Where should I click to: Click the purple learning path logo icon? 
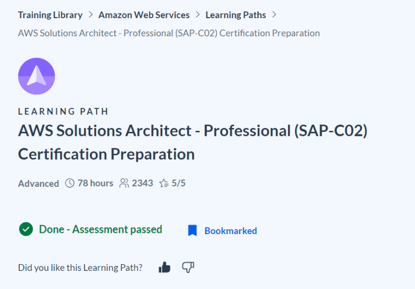(36, 76)
